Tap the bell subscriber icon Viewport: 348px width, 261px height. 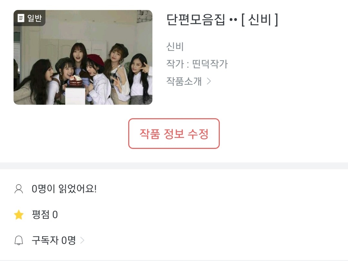click(19, 240)
